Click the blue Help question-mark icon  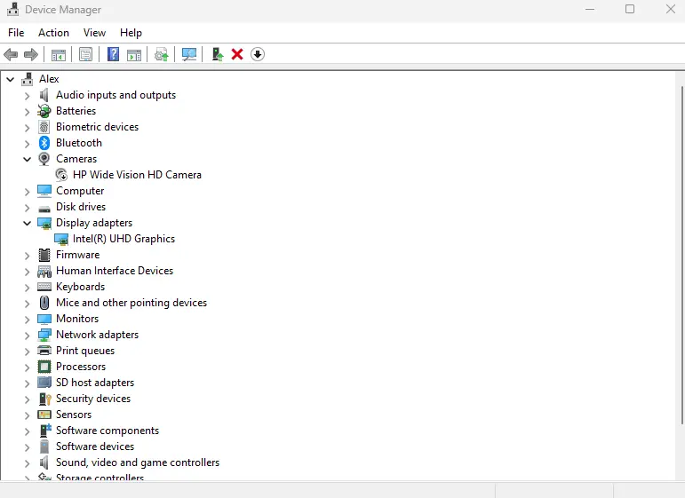pos(113,54)
